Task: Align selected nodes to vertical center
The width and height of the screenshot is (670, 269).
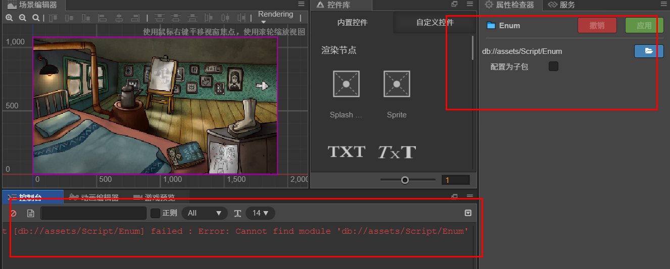Action: point(69,18)
